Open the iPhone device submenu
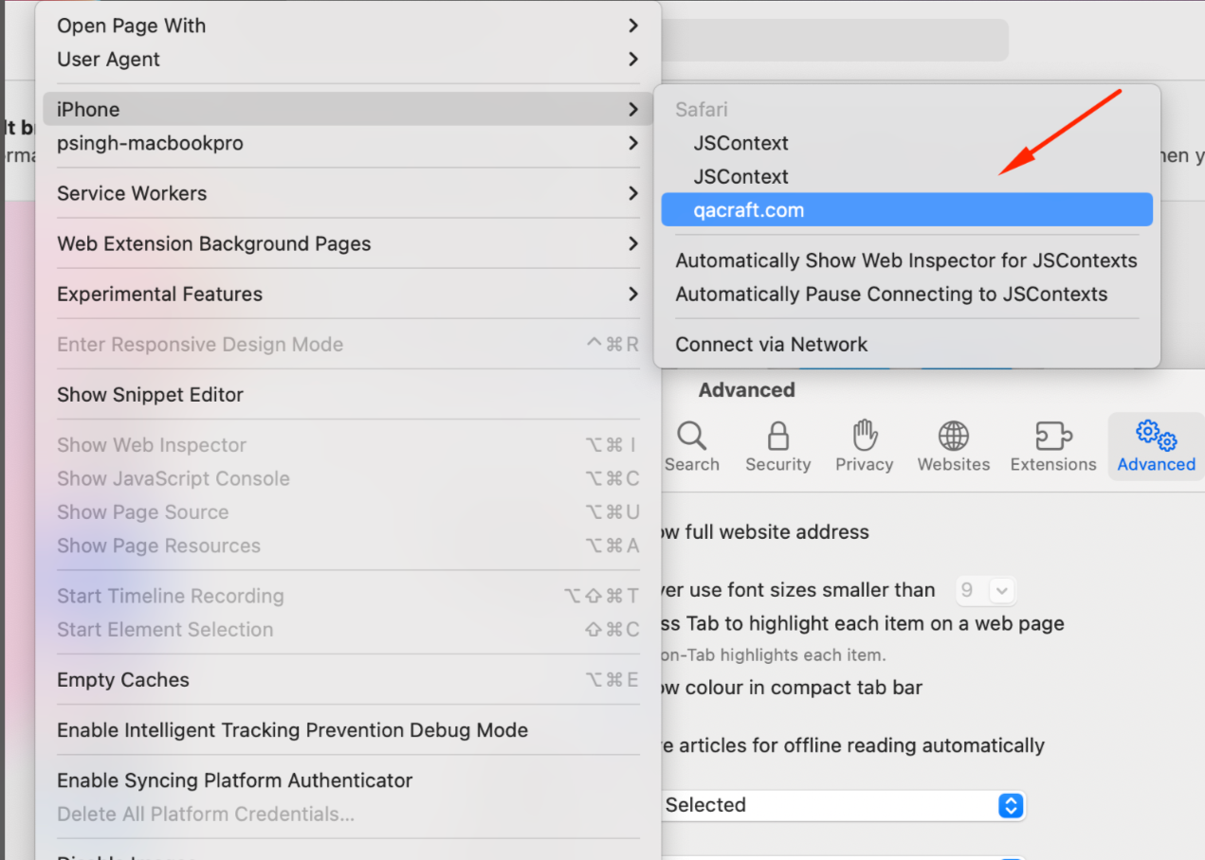Image resolution: width=1205 pixels, height=860 pixels. tap(348, 109)
